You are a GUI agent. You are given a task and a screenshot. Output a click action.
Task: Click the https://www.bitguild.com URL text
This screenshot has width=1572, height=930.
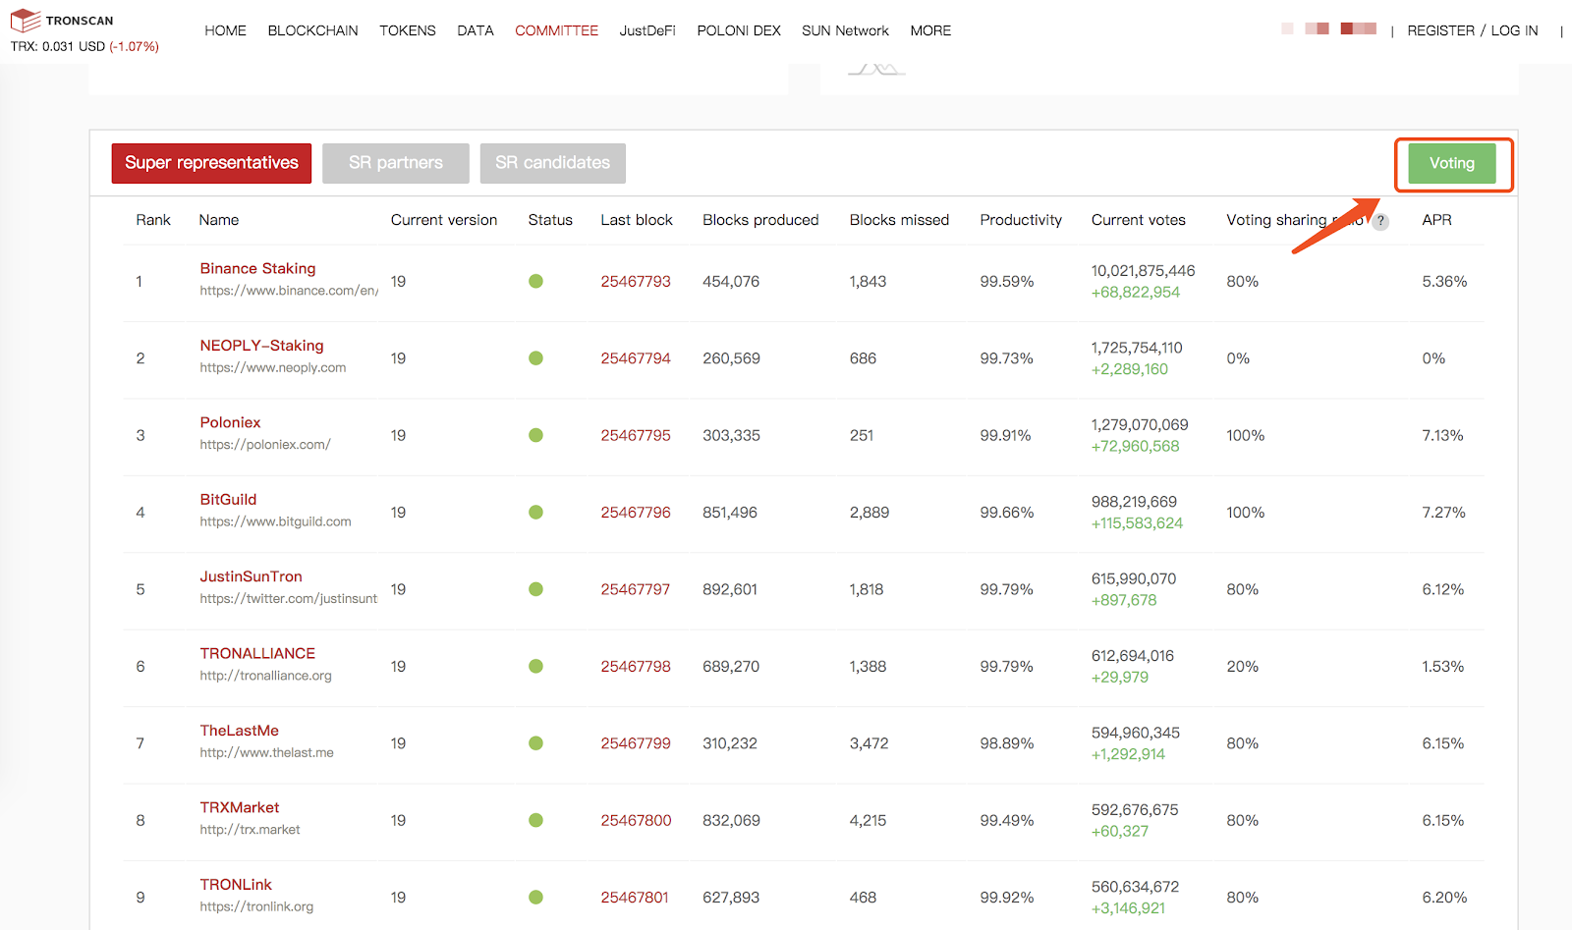(275, 521)
